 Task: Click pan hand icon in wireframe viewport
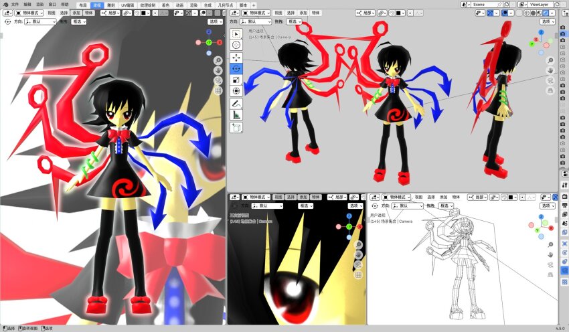(550, 255)
